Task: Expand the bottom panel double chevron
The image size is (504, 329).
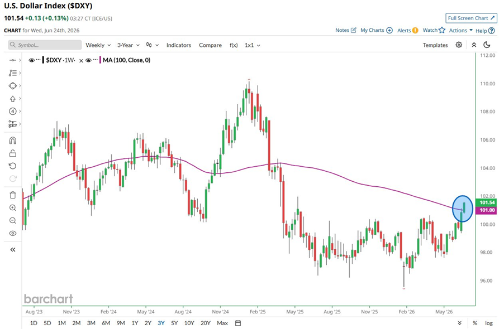Action: (459, 323)
